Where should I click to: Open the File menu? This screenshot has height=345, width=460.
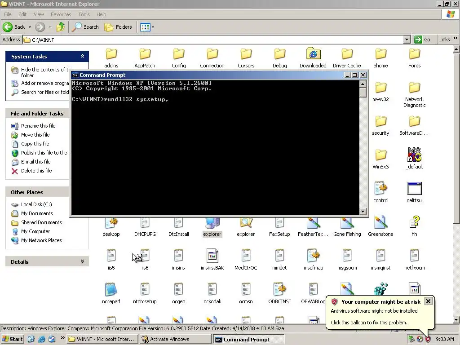tap(8, 14)
